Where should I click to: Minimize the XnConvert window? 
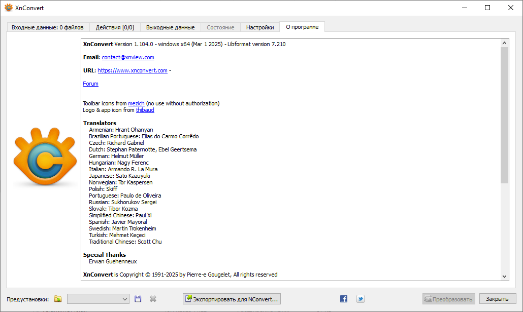pos(465,8)
